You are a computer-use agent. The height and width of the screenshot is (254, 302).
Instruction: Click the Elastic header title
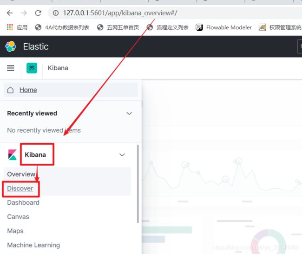36,47
